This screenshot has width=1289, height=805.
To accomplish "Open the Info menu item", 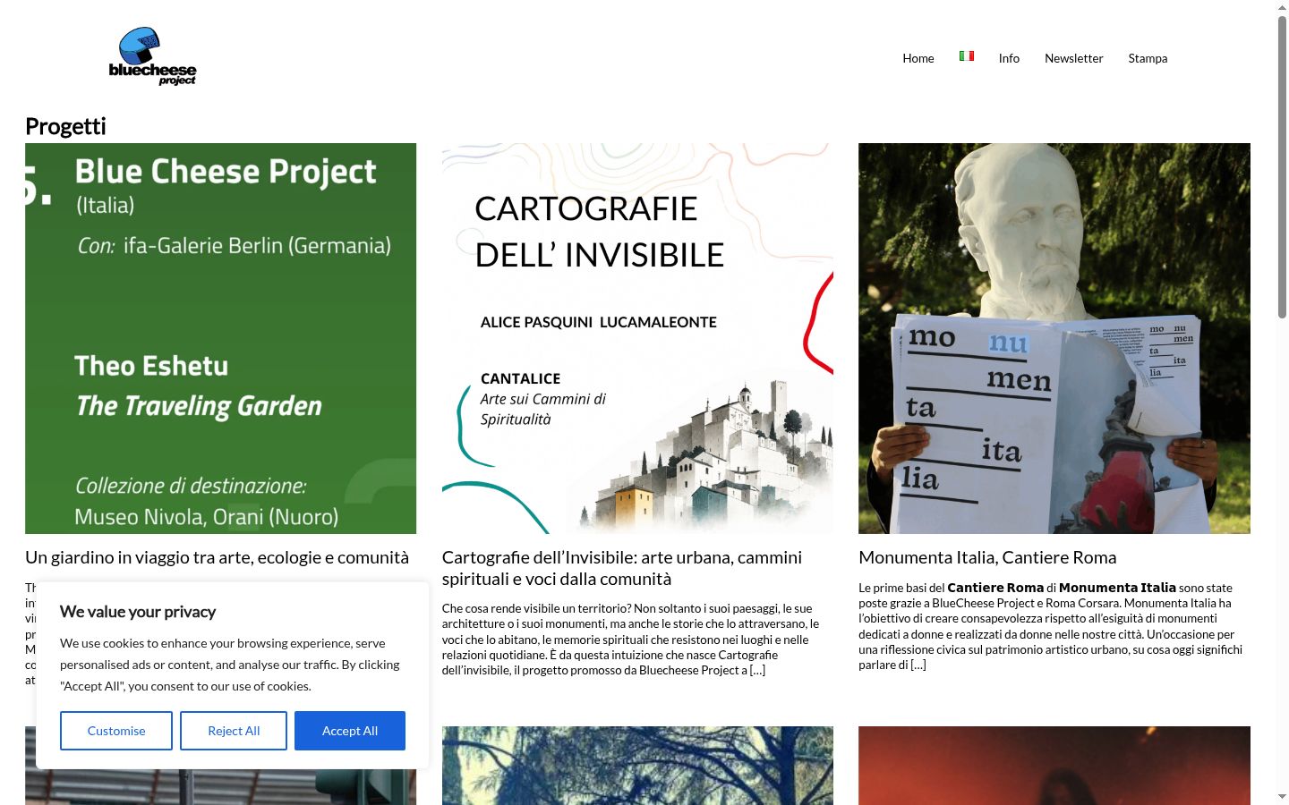I will tap(1009, 58).
